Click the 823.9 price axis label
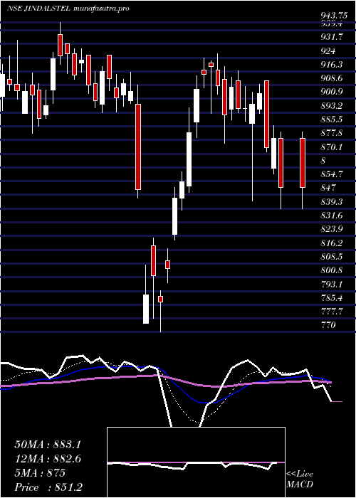 [333, 229]
